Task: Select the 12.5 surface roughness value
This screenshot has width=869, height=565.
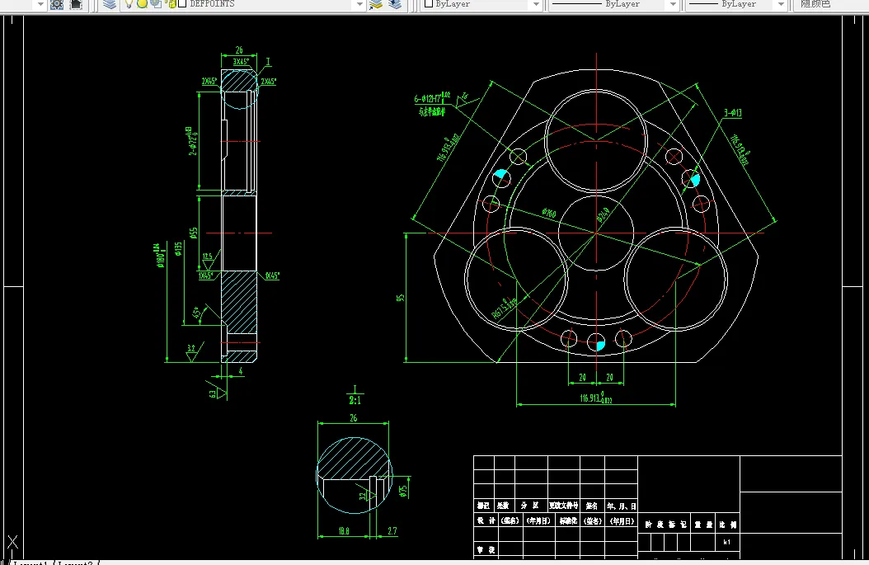Action: [x=207, y=257]
